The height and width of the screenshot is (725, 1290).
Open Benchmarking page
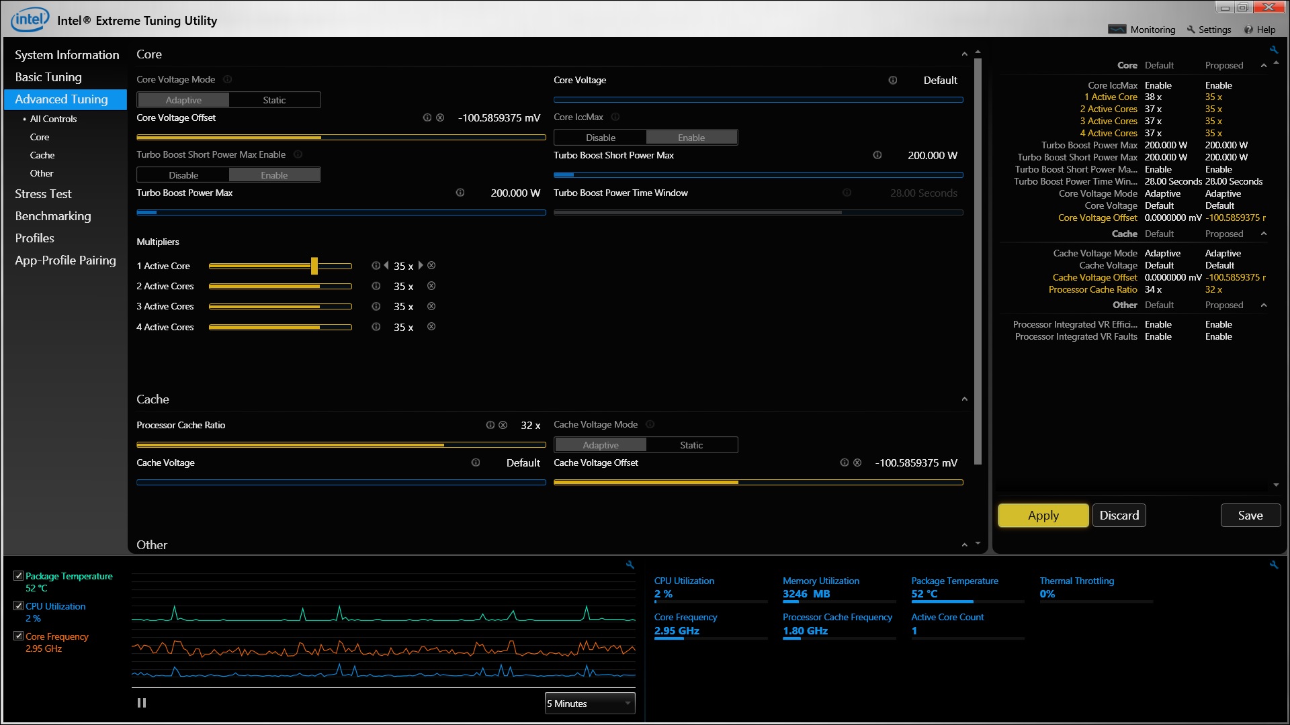pos(53,216)
